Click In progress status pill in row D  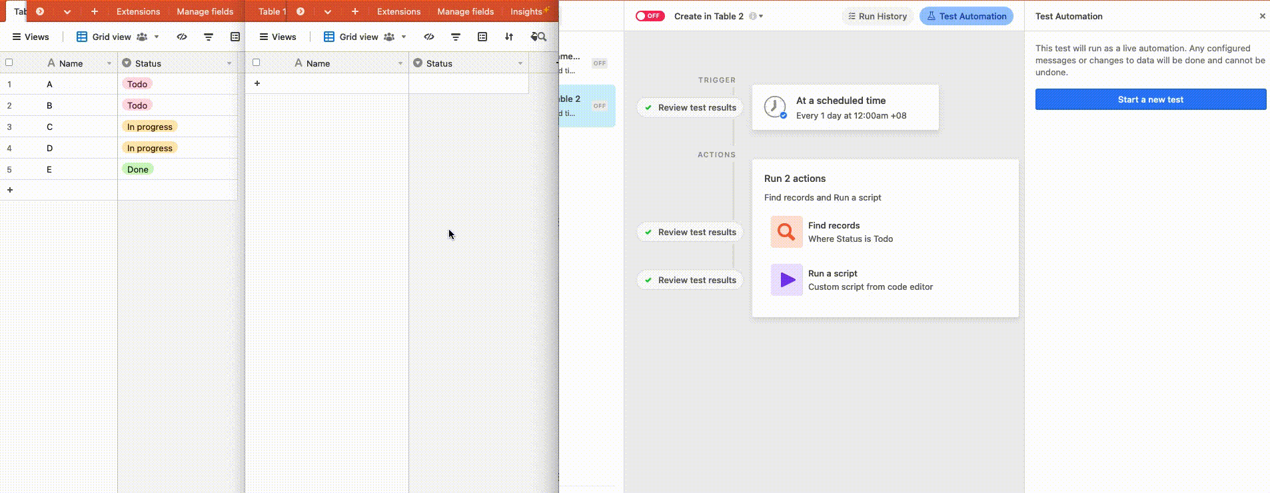[150, 148]
